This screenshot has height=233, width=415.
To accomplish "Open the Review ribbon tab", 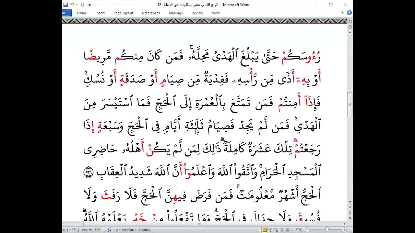I will [197, 13].
